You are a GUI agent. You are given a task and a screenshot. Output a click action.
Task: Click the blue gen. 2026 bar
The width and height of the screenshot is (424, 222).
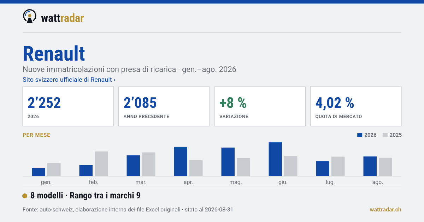point(39,172)
